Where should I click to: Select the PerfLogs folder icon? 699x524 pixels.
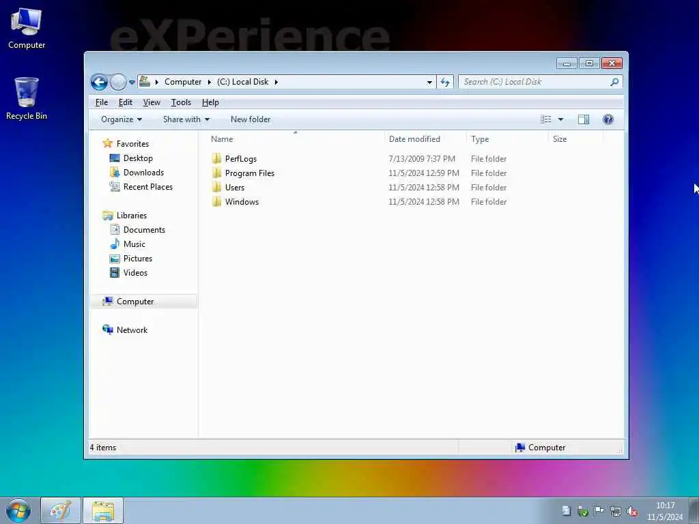[x=216, y=158]
